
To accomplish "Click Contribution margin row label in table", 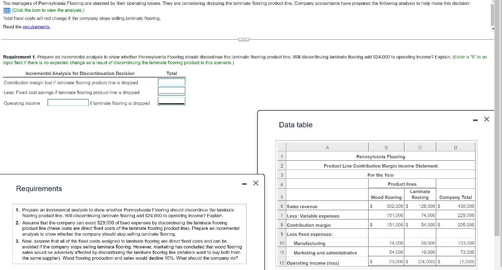I will [x=309, y=225].
